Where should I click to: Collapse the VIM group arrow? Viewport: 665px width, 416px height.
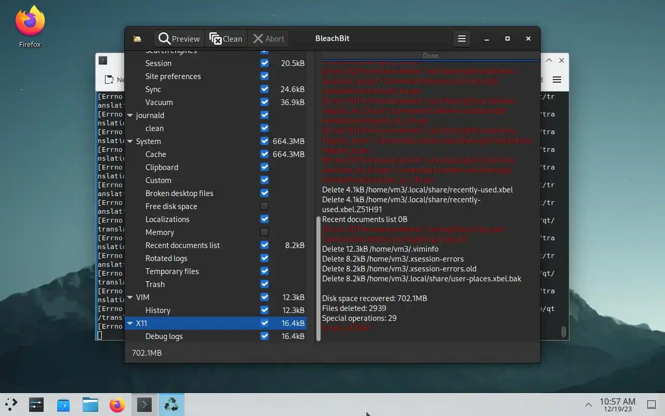(x=130, y=297)
